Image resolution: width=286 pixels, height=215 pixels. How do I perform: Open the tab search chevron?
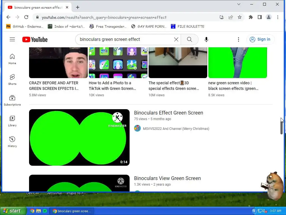(x=239, y=4)
